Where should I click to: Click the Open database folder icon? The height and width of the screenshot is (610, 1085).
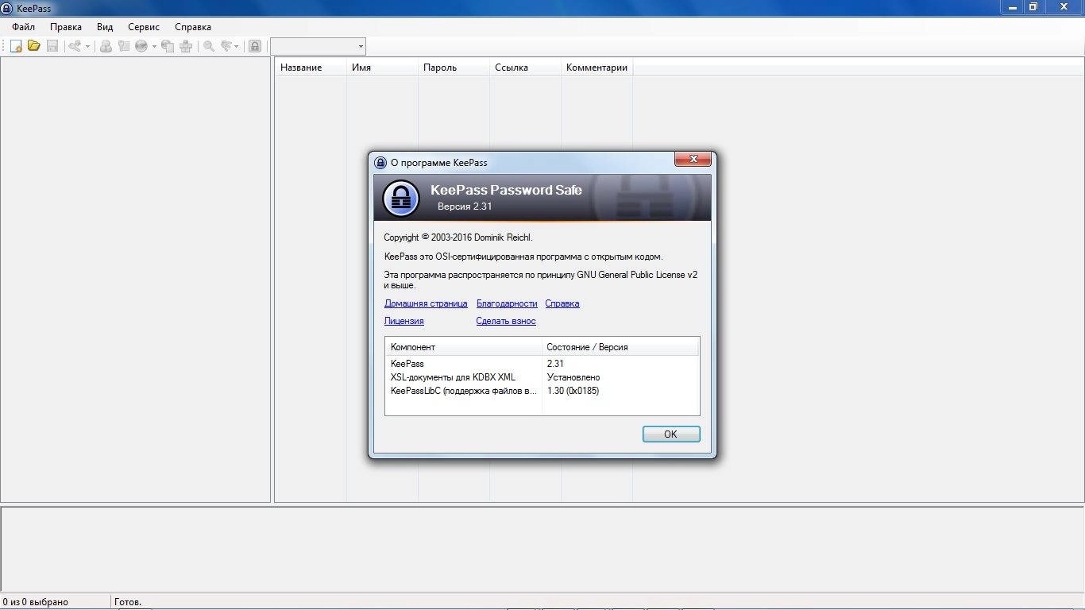(x=34, y=46)
